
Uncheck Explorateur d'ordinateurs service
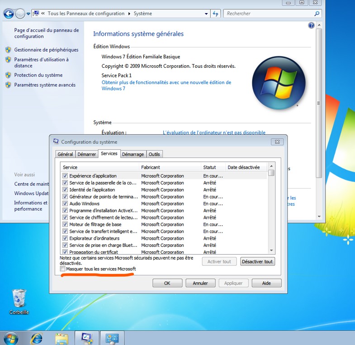click(65, 238)
